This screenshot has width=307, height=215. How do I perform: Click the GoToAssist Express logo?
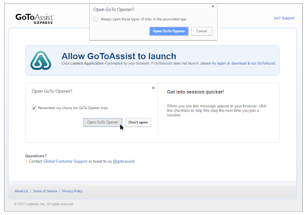click(35, 19)
